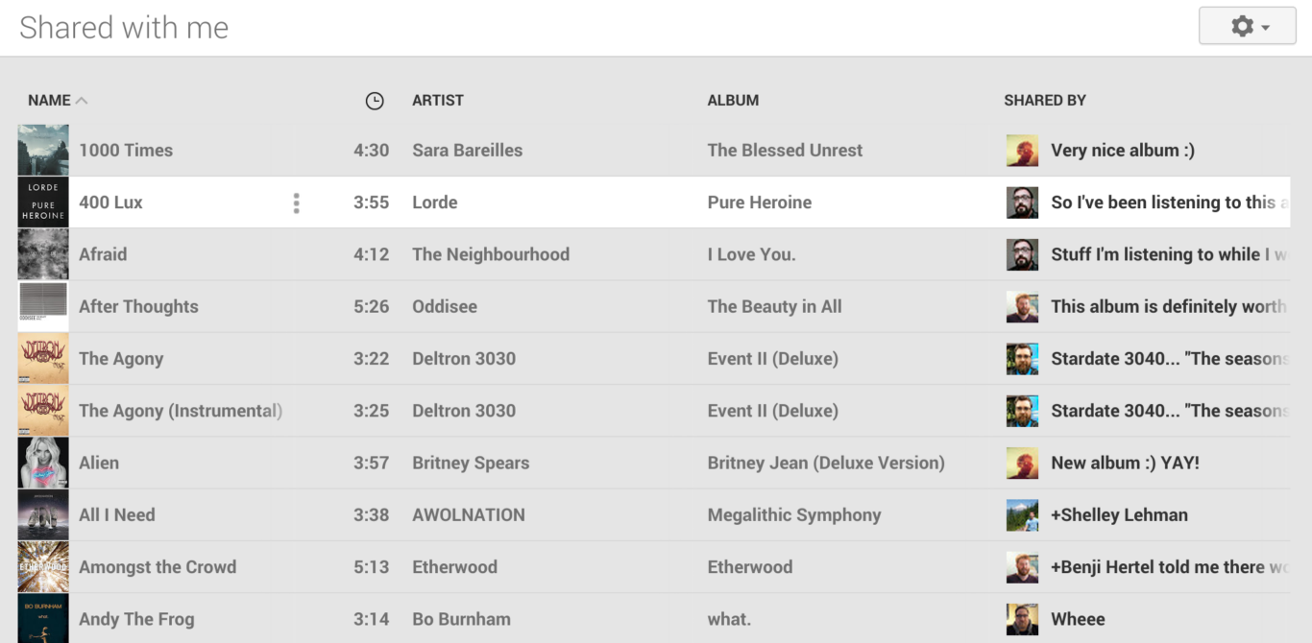Sort songs by the NAME column
Image resolution: width=1312 pixels, height=643 pixels.
point(49,101)
